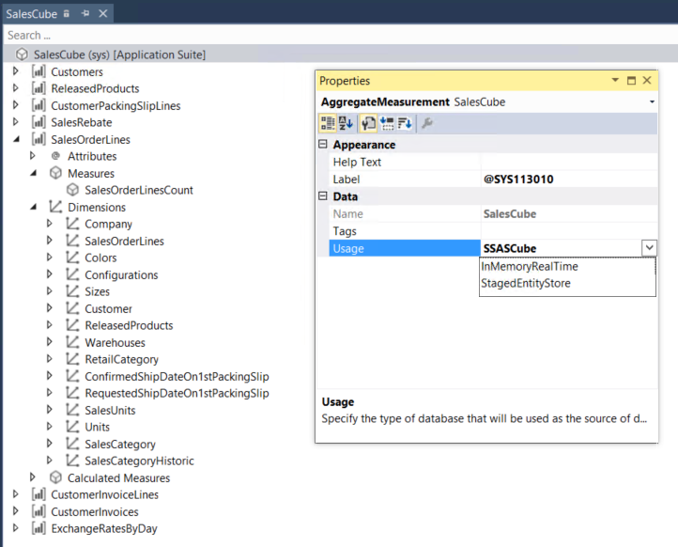Click the Property Pages wrench icon
This screenshot has height=547, width=678.
pos(427,123)
